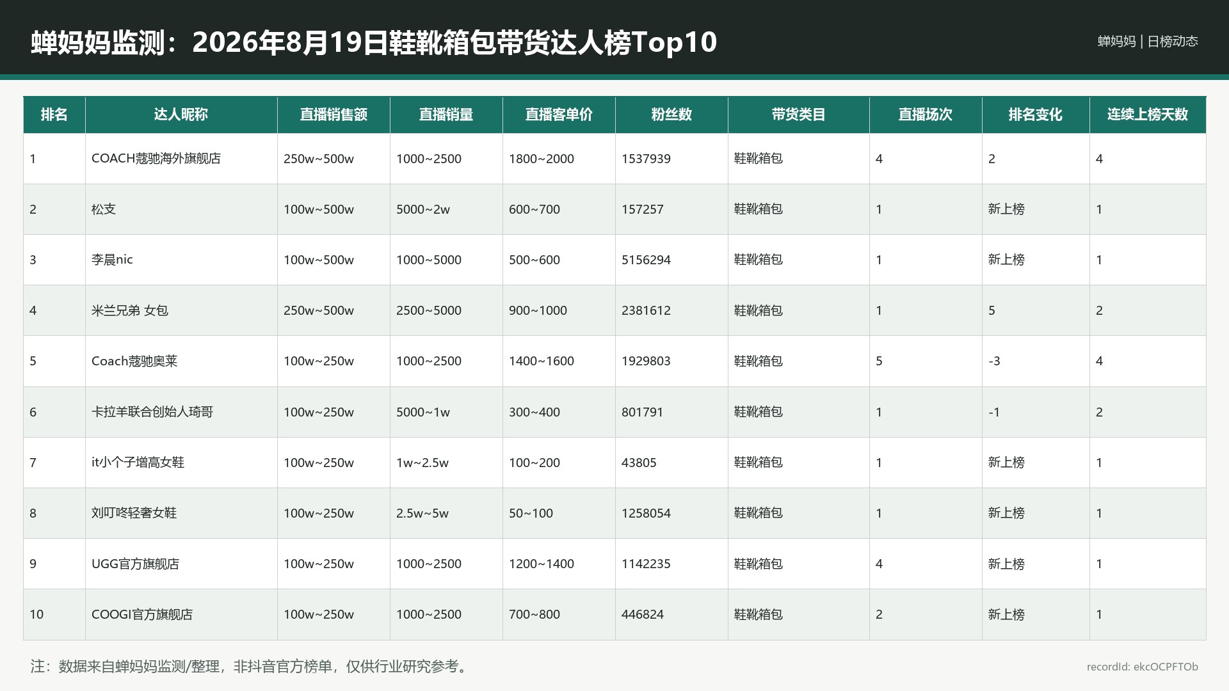Select the 李晨nic name cell
The width and height of the screenshot is (1229, 691).
click(x=181, y=260)
